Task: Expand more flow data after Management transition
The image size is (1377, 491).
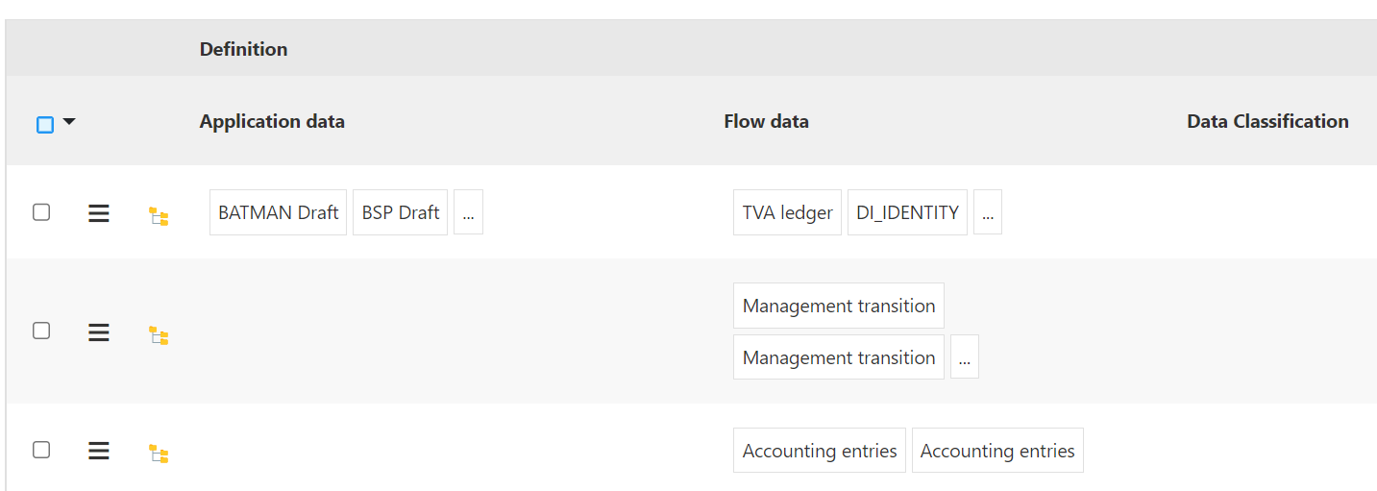Action: pyautogui.click(x=965, y=356)
